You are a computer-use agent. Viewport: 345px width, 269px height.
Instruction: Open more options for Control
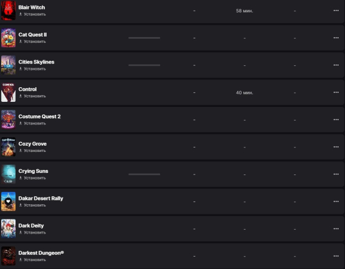coord(336,92)
